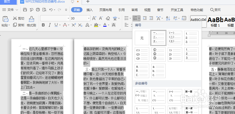Click the phonetic guide wén icon
This screenshot has height=114, width=235.
click(115, 18)
